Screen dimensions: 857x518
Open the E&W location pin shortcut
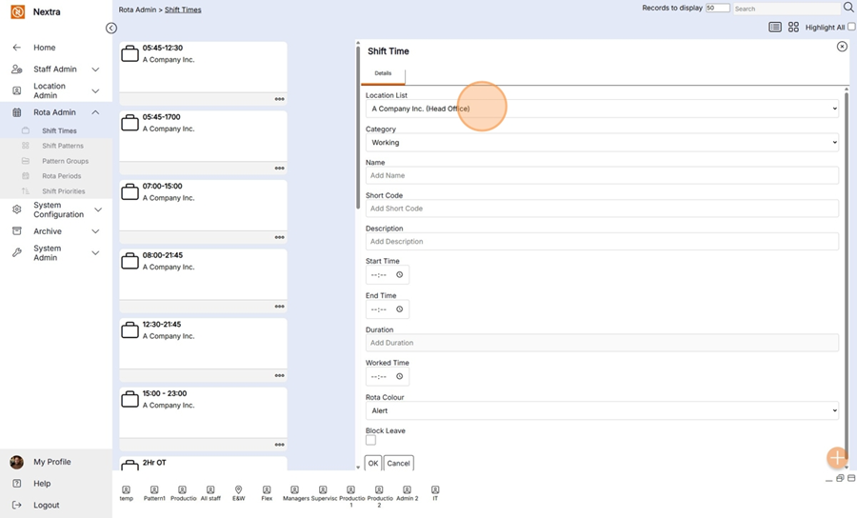click(238, 493)
